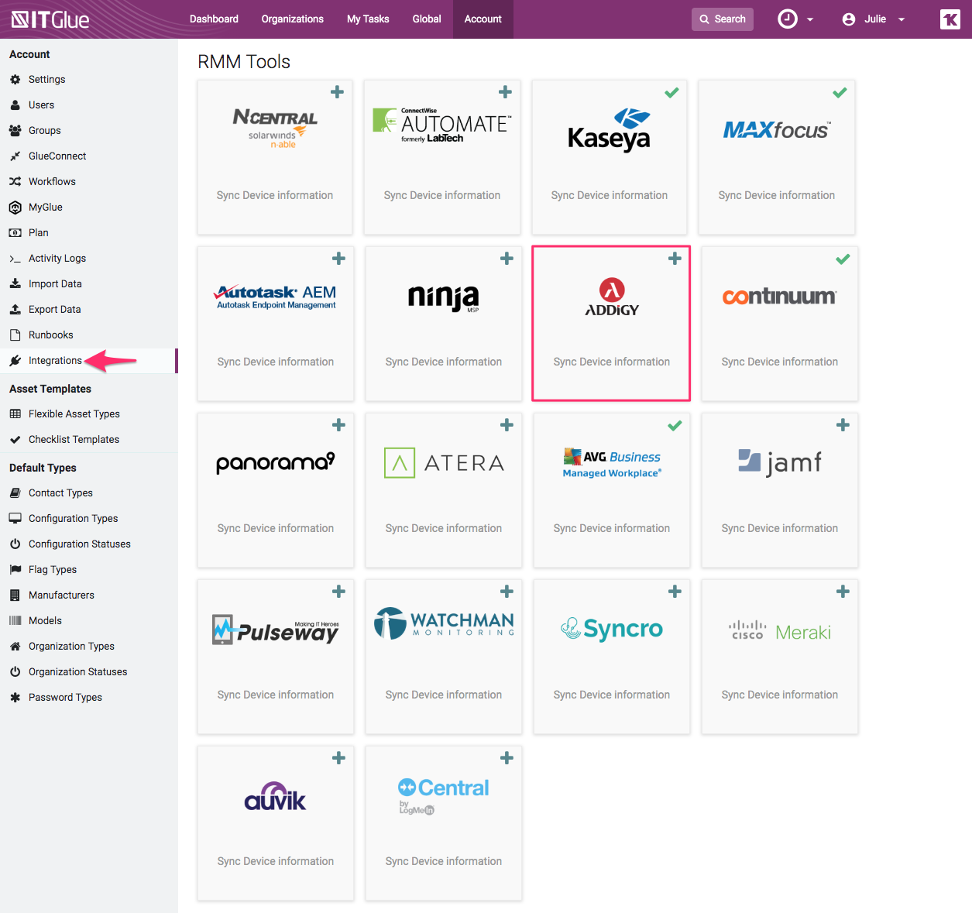Open Settings in the Account sidebar
Screen dimensions: 972x913
[46, 80]
